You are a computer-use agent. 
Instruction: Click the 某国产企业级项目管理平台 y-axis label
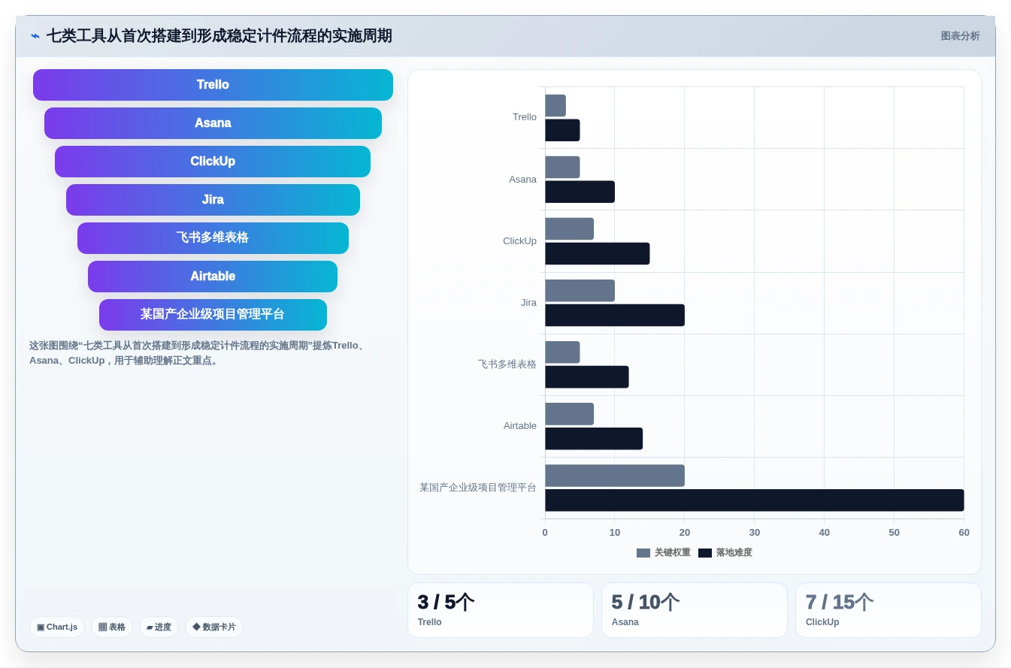click(478, 488)
